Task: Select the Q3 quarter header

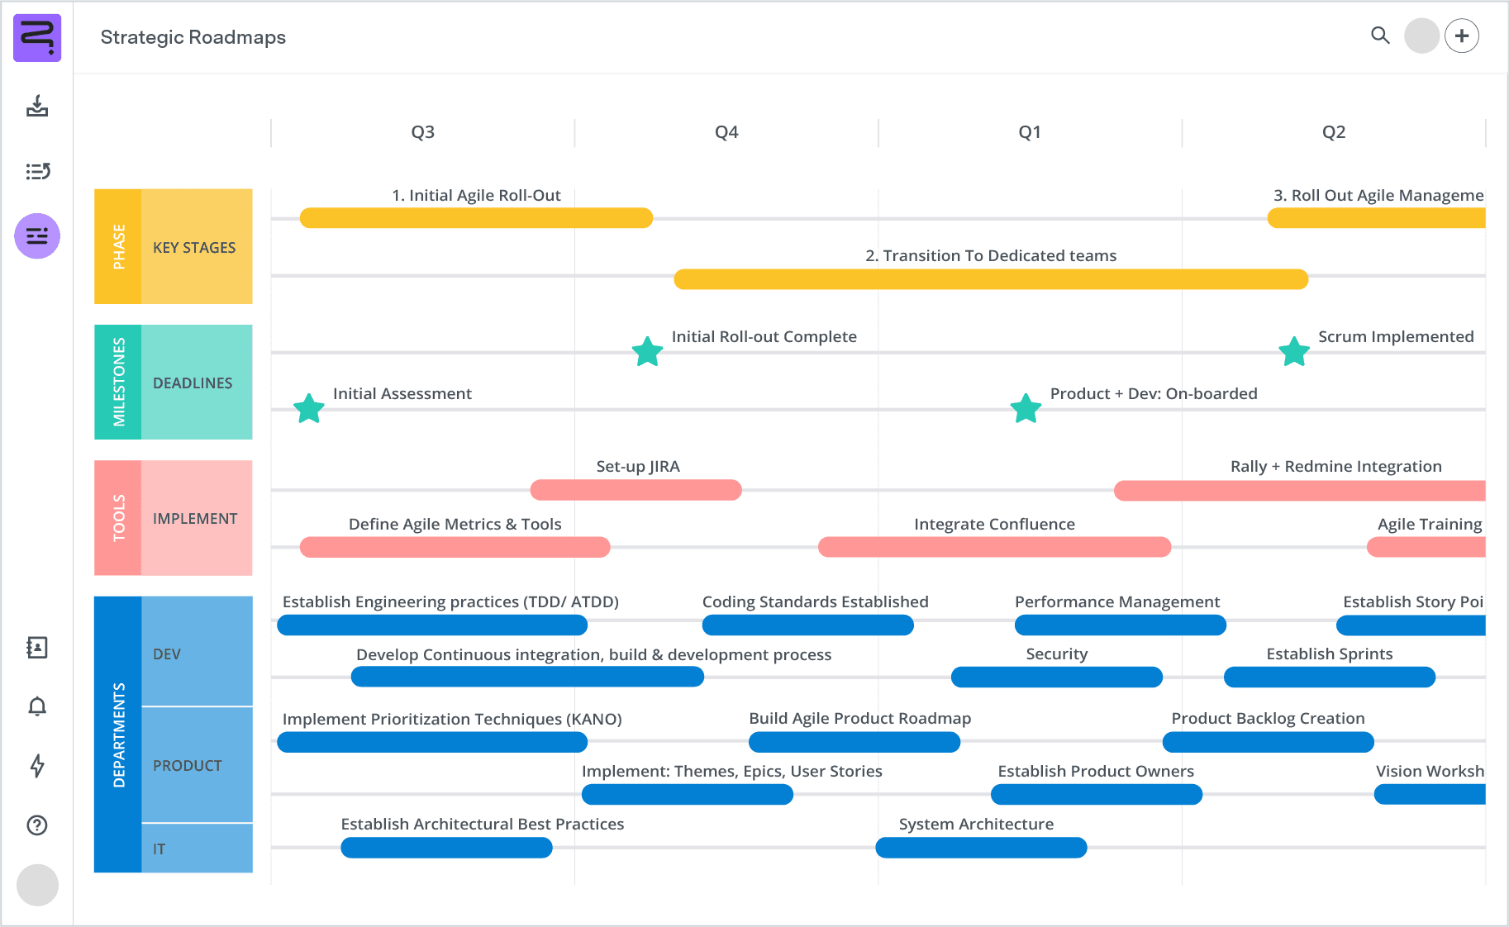Action: click(x=421, y=131)
